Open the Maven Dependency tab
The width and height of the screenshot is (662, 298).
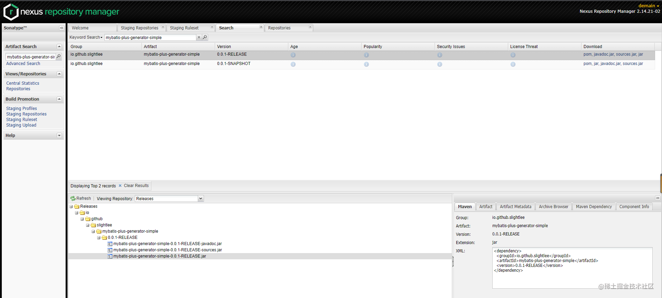click(x=594, y=207)
